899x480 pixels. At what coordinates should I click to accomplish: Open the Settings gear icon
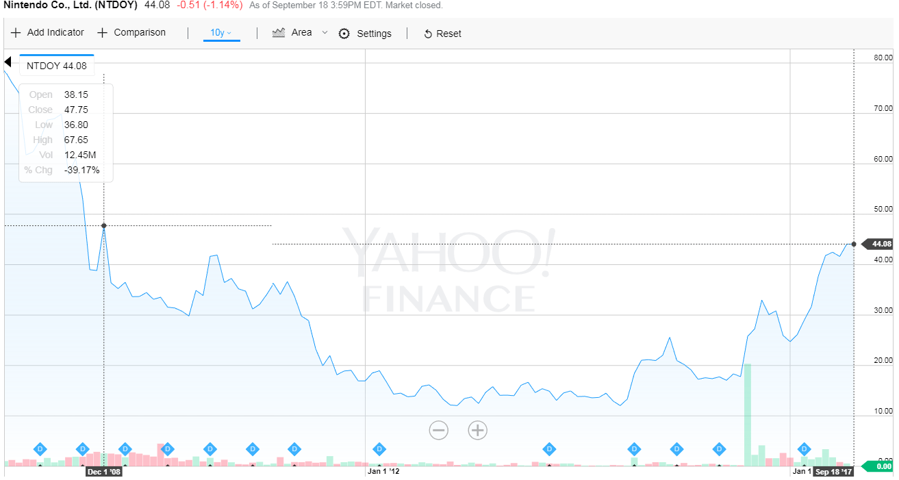[343, 33]
